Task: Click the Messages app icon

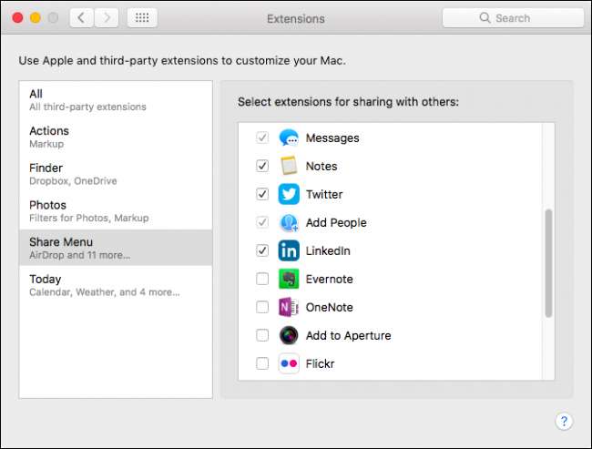Action: click(x=289, y=138)
